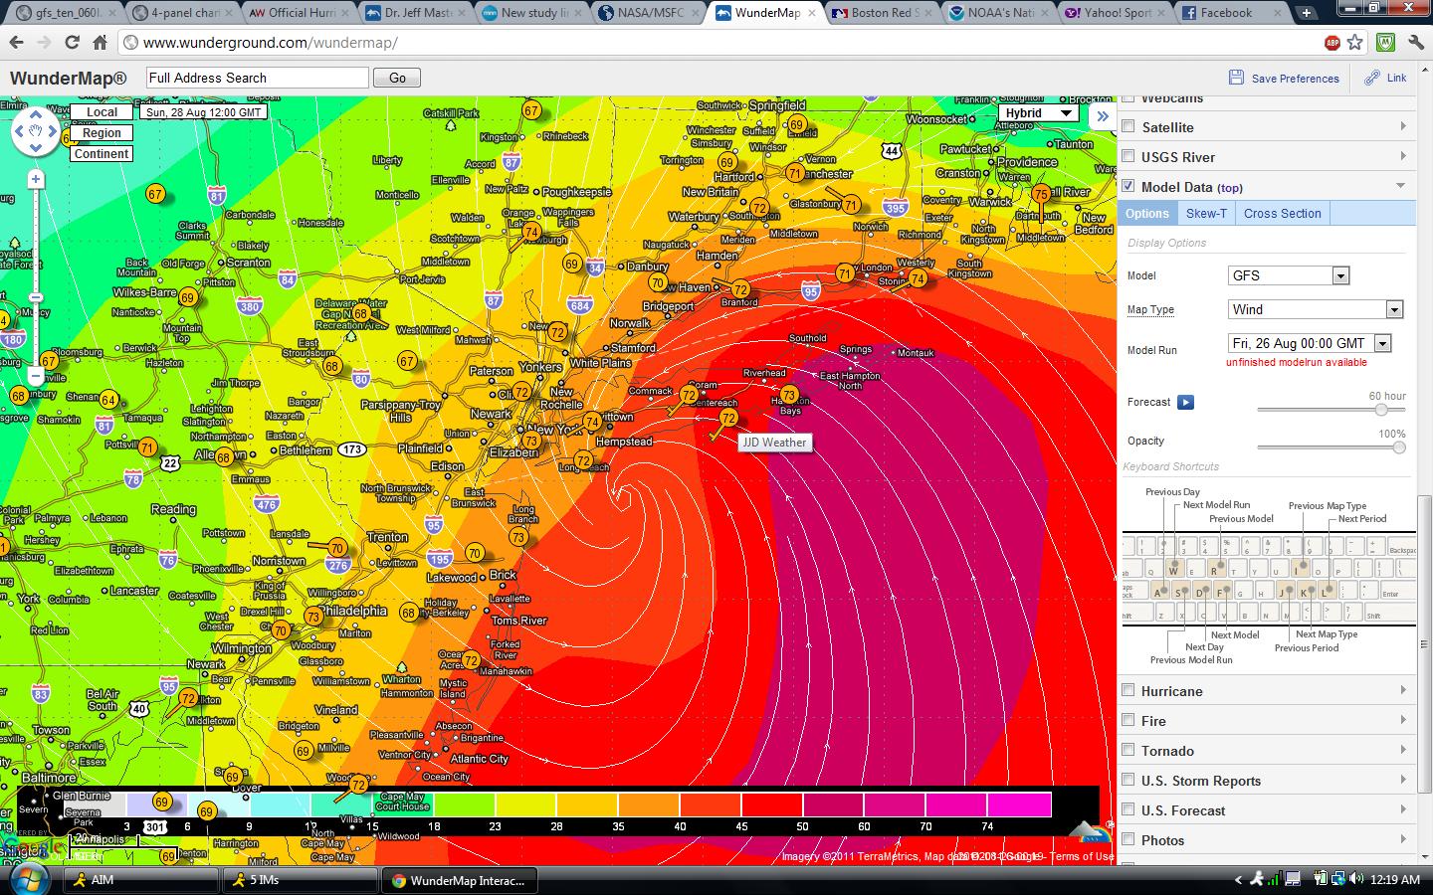The height and width of the screenshot is (895, 1433).
Task: Enable the Hurricane layer checkbox
Action: tap(1128, 690)
